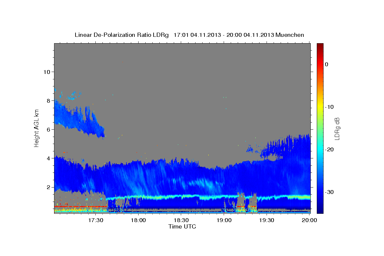Click the plot title 'Linear De-Polarization Ratio LDRg'
Viewport: 384px width, 256px height.
121,35
